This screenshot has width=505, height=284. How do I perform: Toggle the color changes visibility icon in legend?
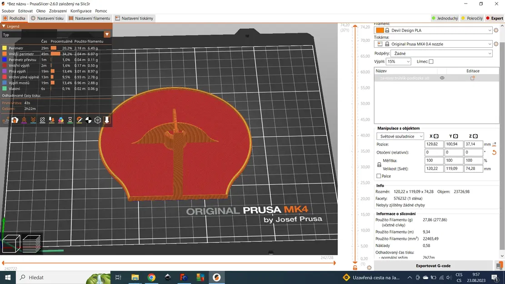coord(61,120)
